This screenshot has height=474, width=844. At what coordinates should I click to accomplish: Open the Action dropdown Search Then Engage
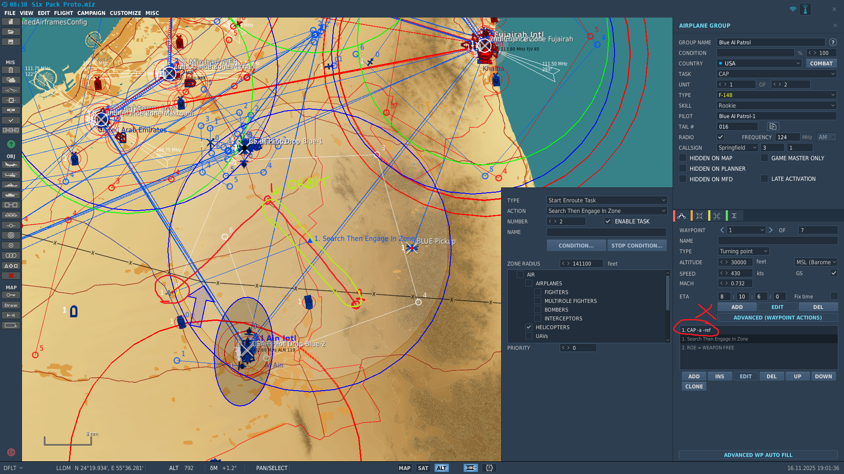click(606, 211)
